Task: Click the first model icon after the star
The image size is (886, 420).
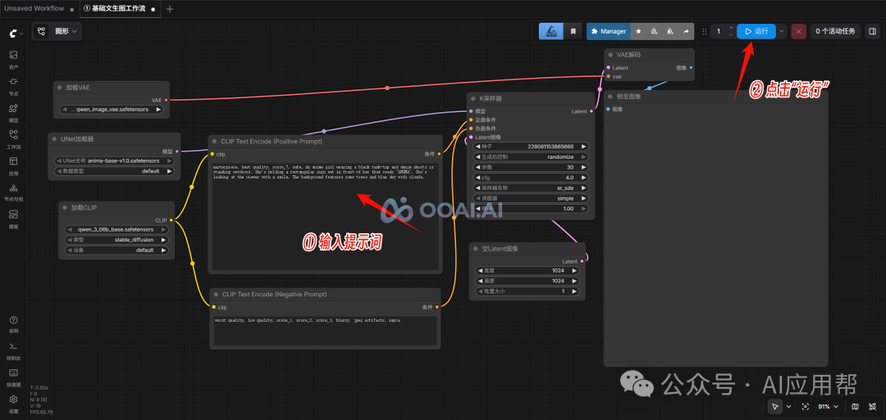Action: pyautogui.click(x=654, y=32)
